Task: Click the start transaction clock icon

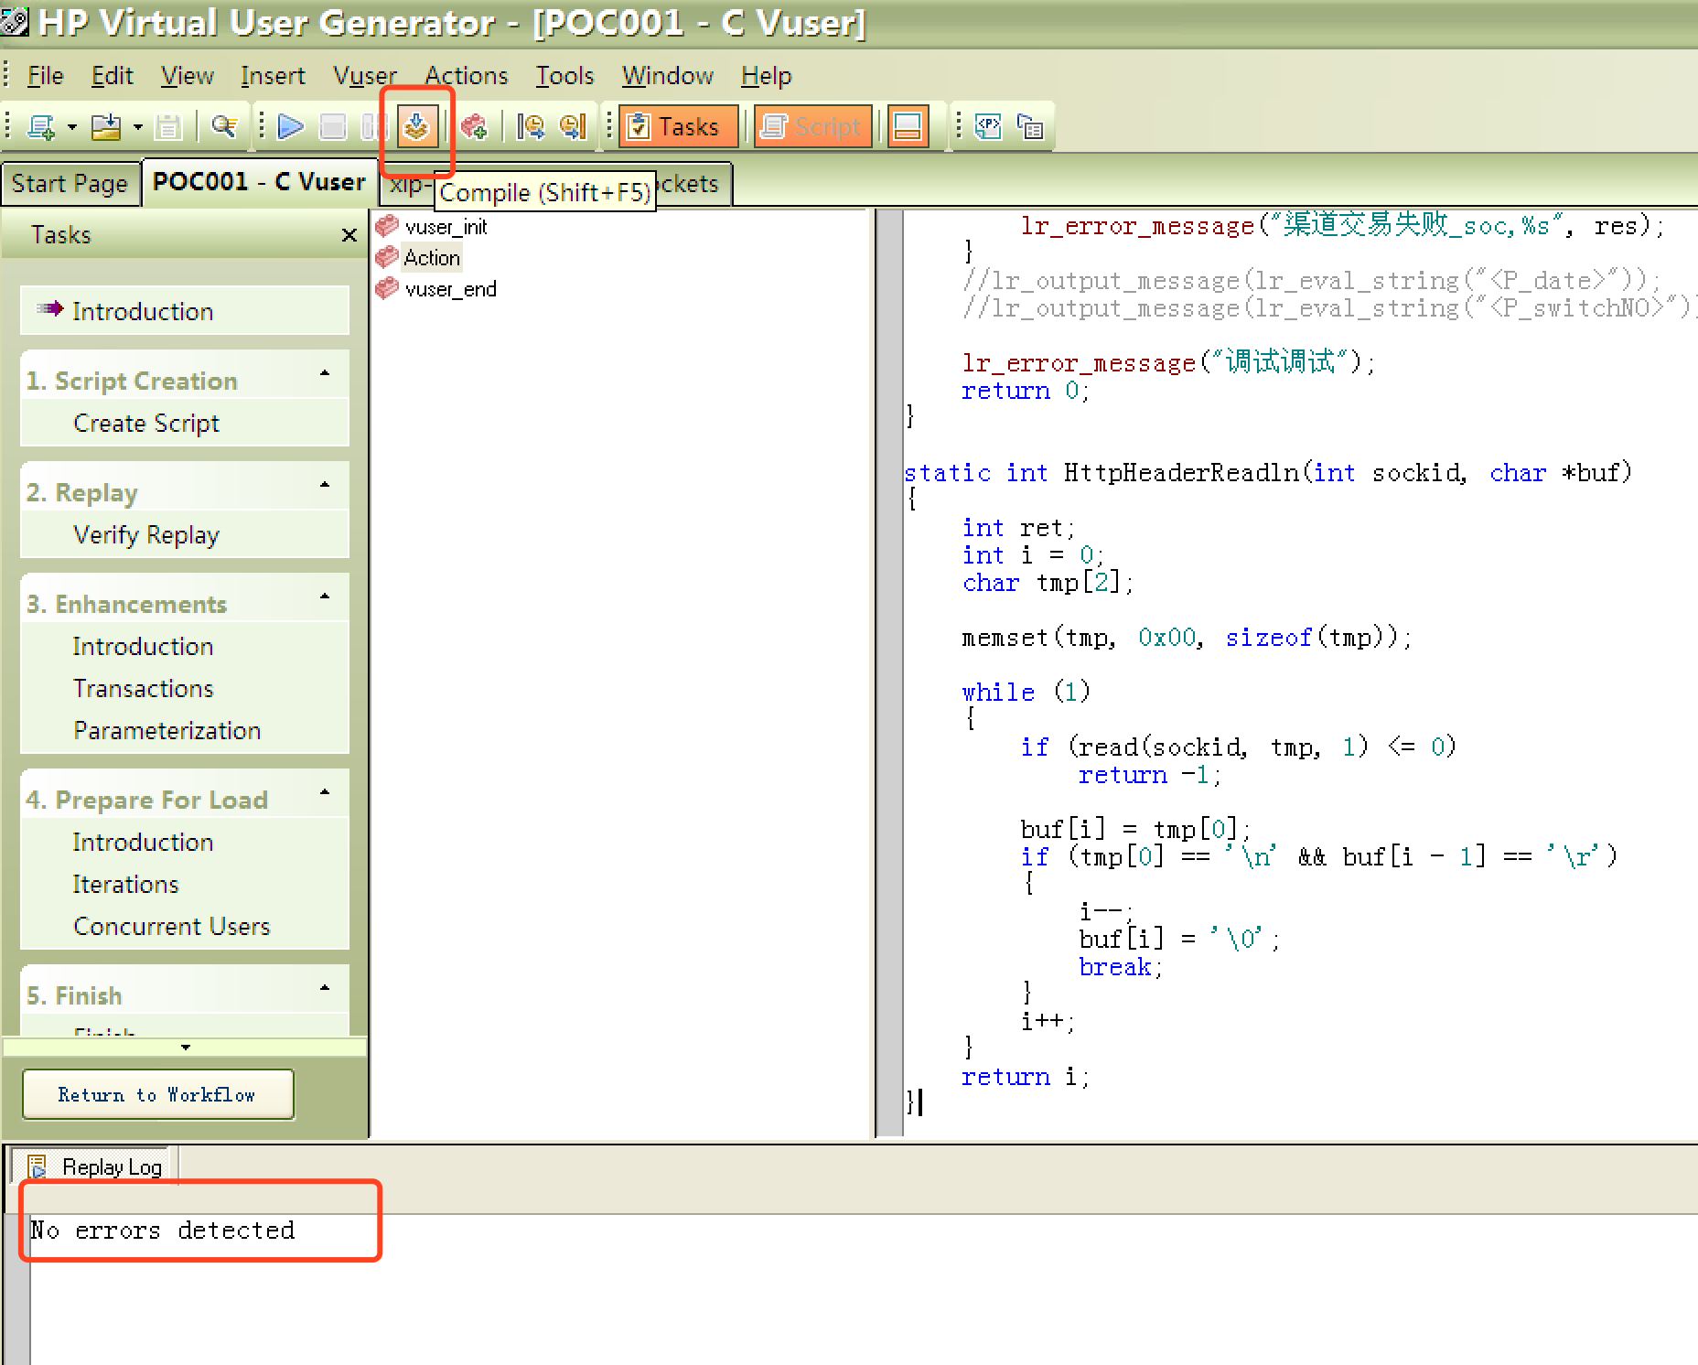Action: tap(531, 126)
